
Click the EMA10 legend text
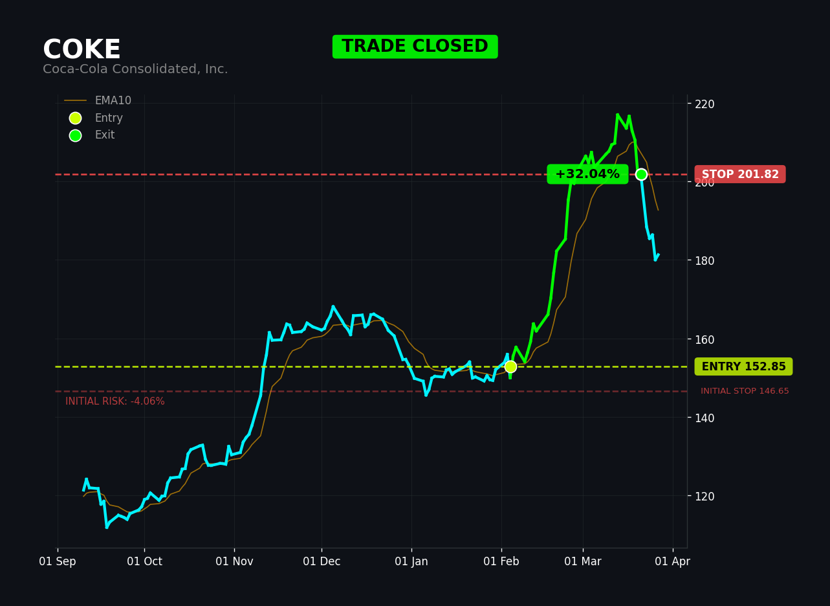tap(113, 101)
